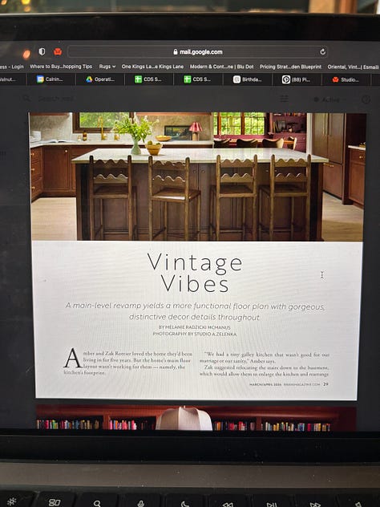The image size is (380, 507).
Task: Open the bookshelf image below the article
Action: coord(196,417)
